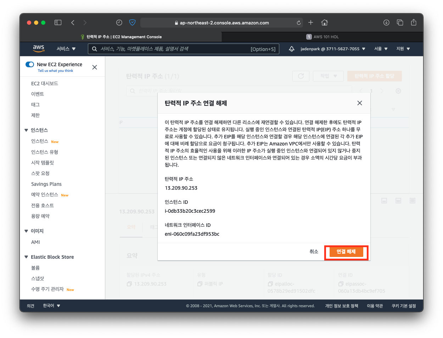
Task: Collapse the Elastic Block Store section
Action: coord(26,257)
